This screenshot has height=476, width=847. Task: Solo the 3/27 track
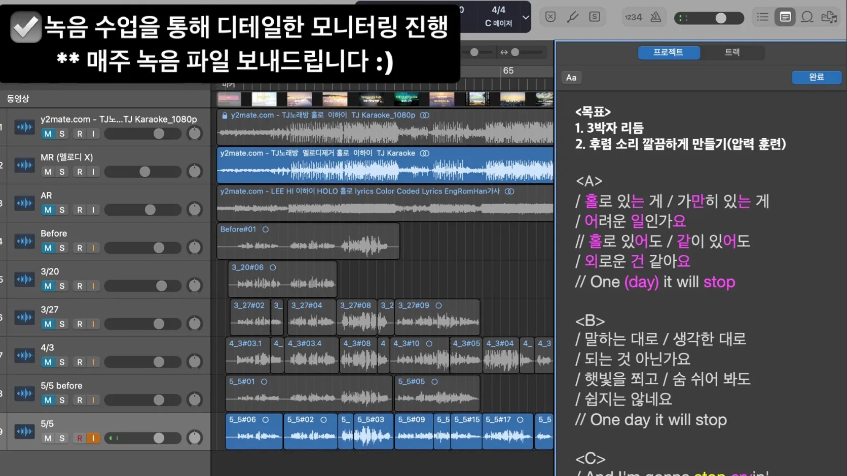coord(61,324)
